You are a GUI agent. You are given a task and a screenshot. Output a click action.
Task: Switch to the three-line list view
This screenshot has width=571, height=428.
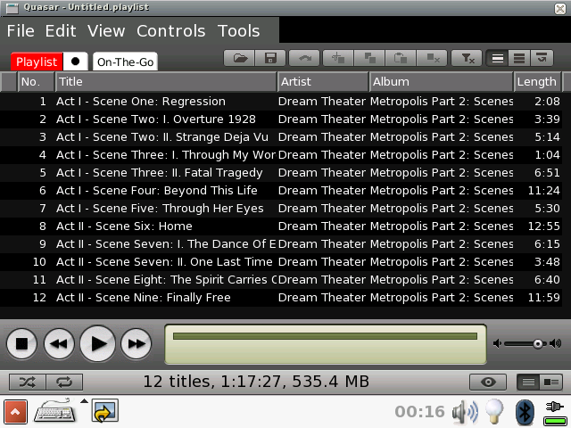tap(519, 58)
